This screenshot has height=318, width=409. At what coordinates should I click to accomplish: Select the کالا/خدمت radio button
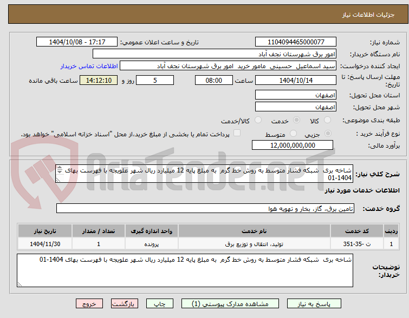point(258,120)
